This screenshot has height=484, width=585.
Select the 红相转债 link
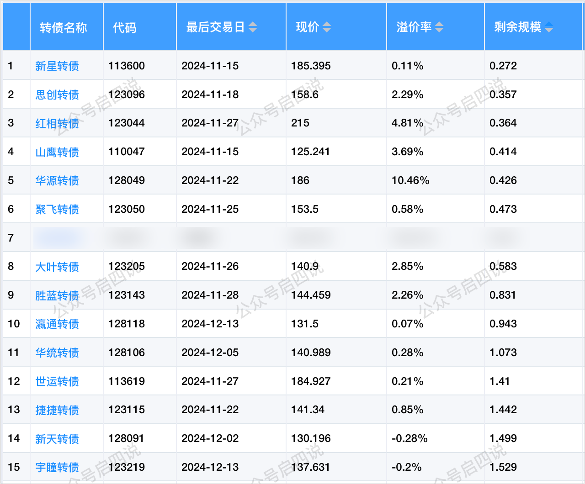point(57,123)
